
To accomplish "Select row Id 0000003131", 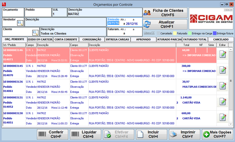I will pos(110,102).
